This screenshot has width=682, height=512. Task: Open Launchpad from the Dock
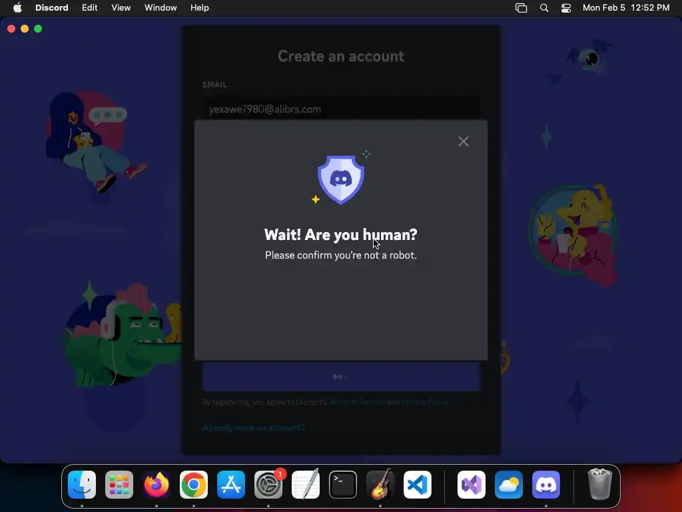point(119,485)
